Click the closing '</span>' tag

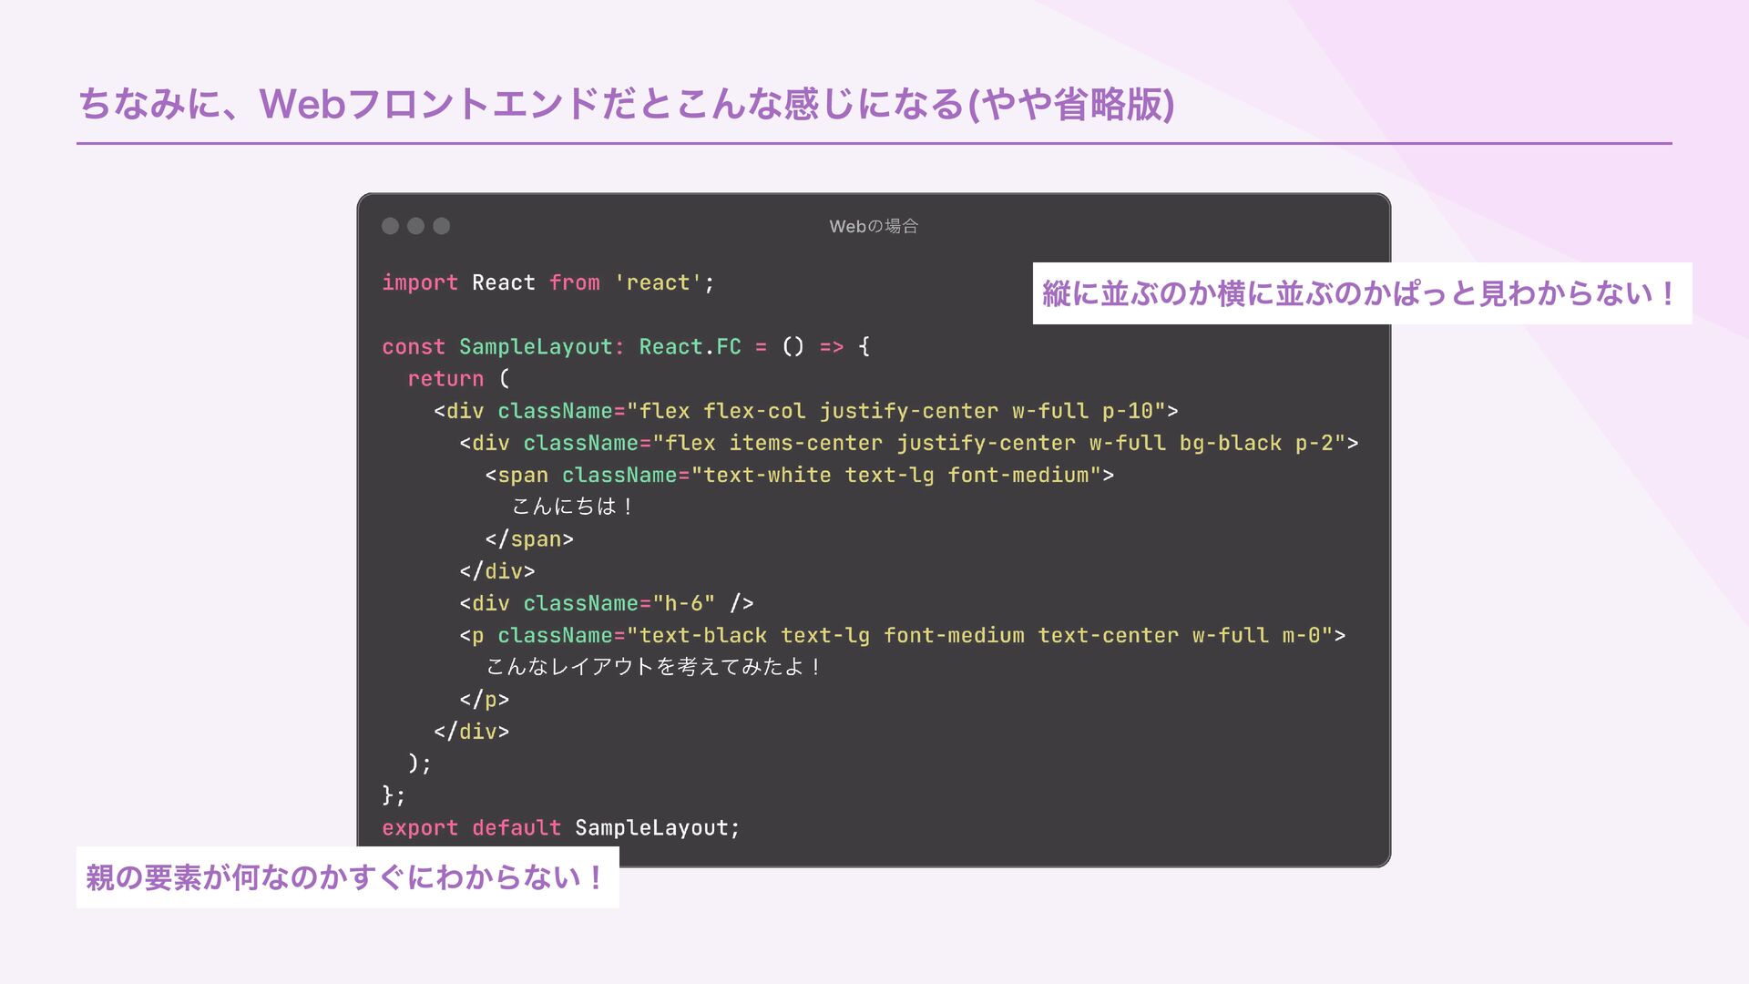coord(529,538)
